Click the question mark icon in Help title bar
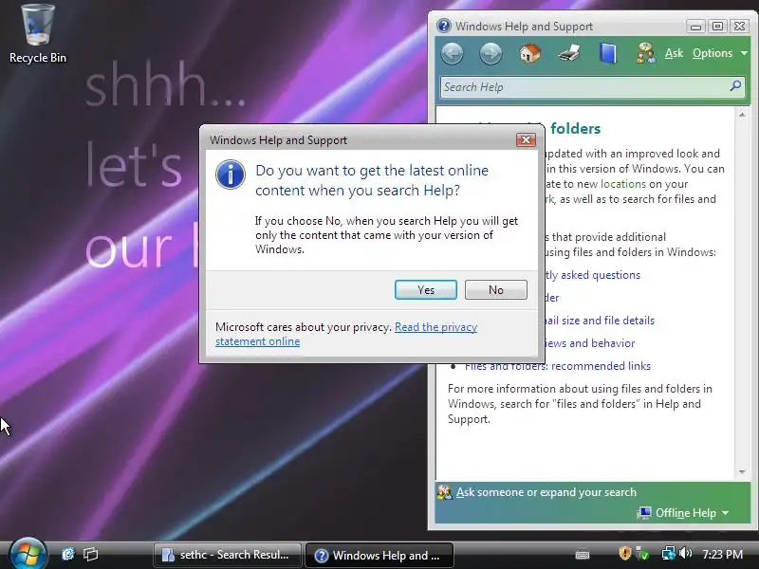This screenshot has height=569, width=759. (443, 26)
